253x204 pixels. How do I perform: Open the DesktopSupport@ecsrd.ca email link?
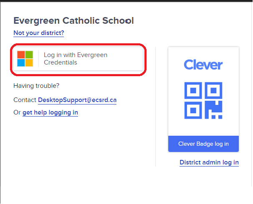click(77, 100)
